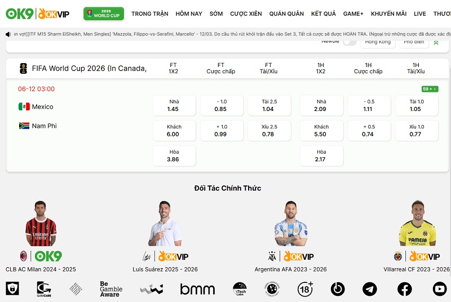This screenshot has width=451, height=302.
Task: Collapse the section with double chevron icon
Action: click(436, 42)
